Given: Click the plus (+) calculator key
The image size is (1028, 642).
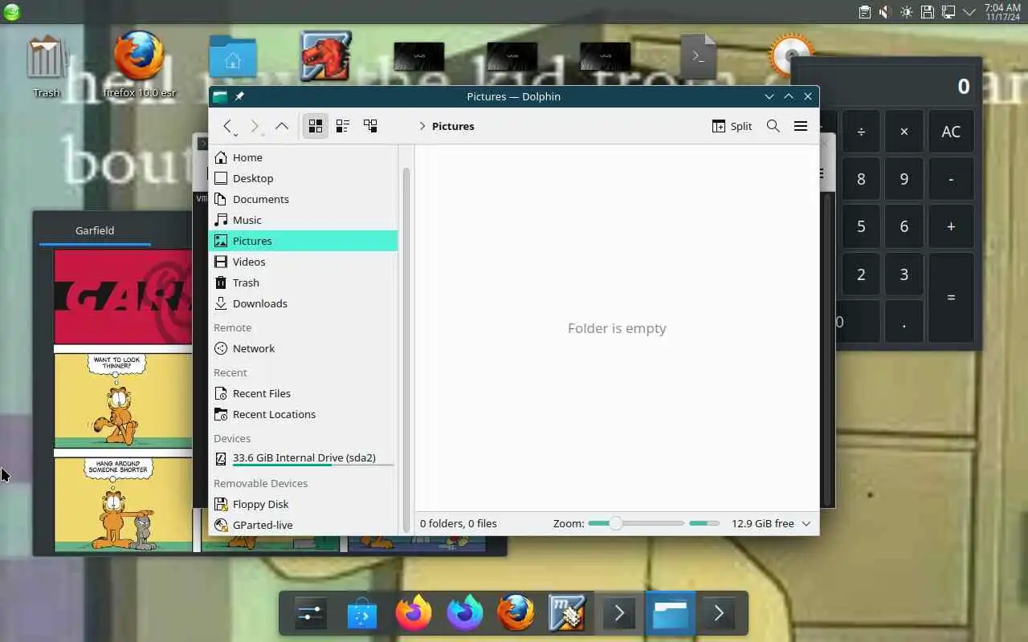Looking at the screenshot, I should [x=951, y=227].
